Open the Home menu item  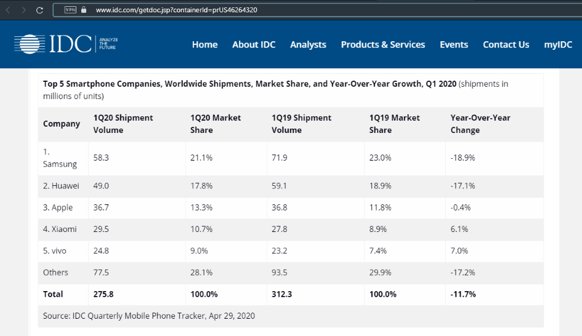[204, 44]
